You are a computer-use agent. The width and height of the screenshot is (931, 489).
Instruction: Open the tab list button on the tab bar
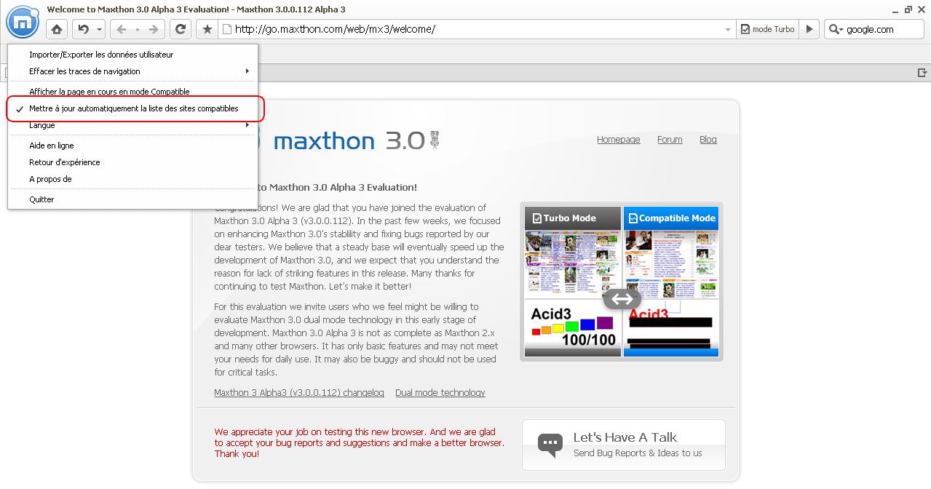pyautogui.click(x=922, y=72)
